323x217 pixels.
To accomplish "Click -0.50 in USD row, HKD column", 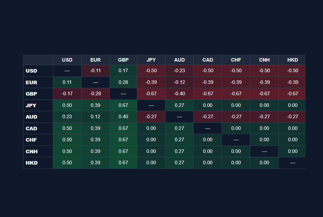I will click(x=292, y=71).
